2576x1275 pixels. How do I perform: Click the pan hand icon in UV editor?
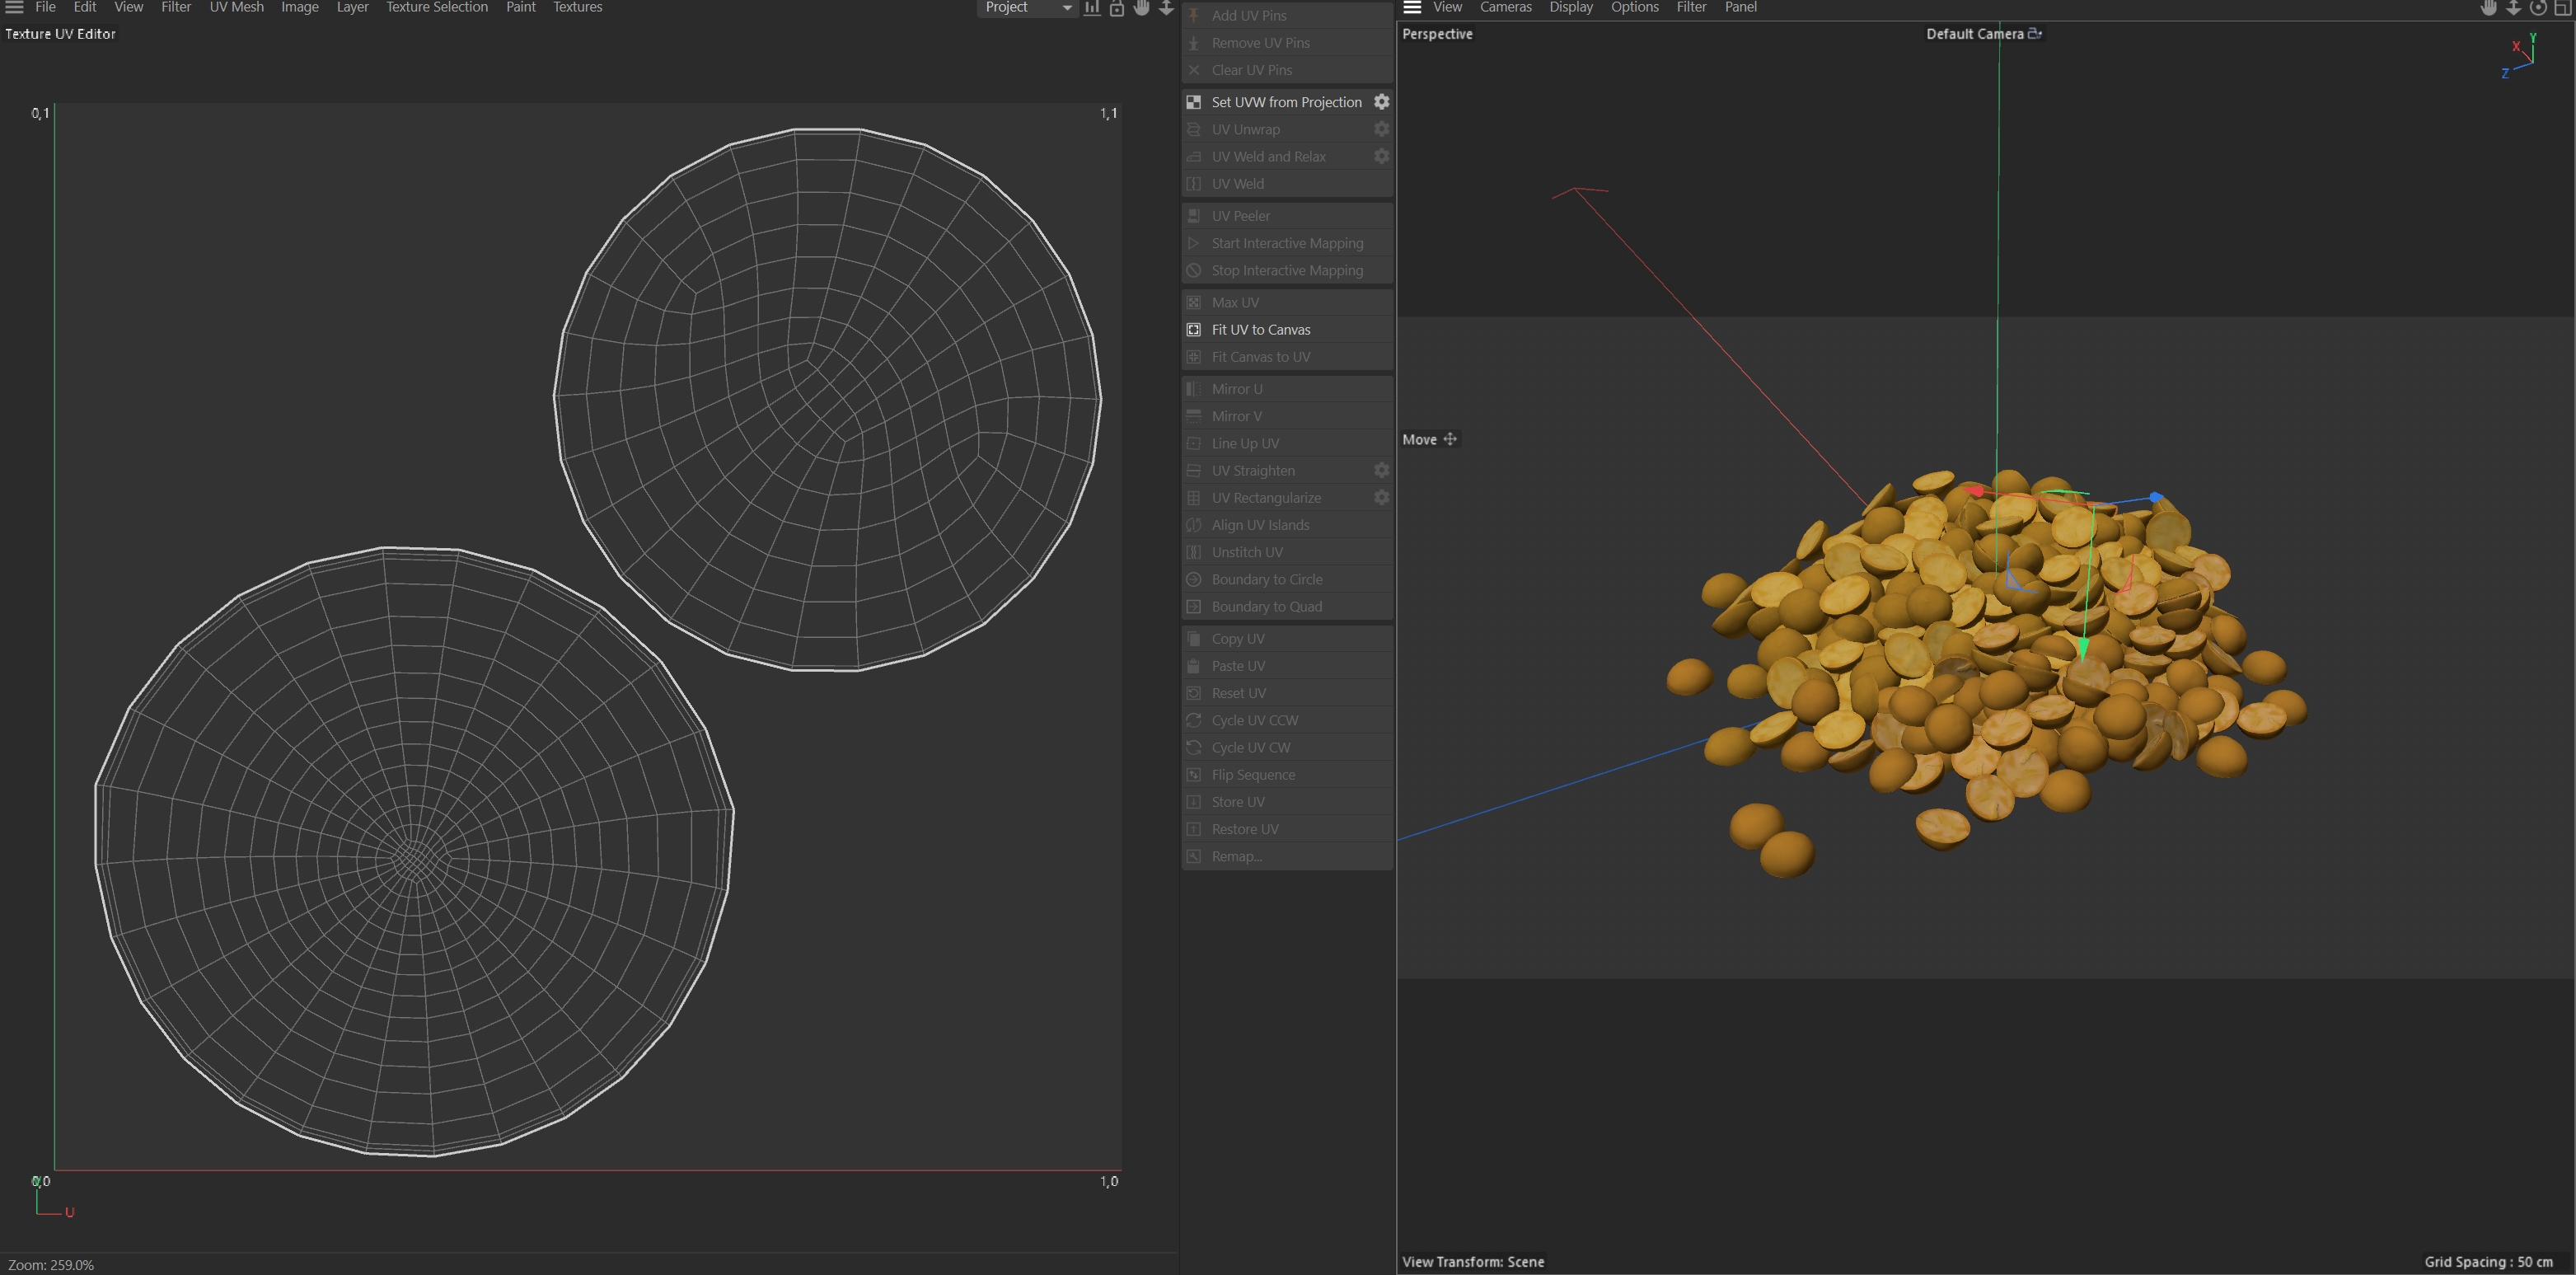[x=1141, y=8]
